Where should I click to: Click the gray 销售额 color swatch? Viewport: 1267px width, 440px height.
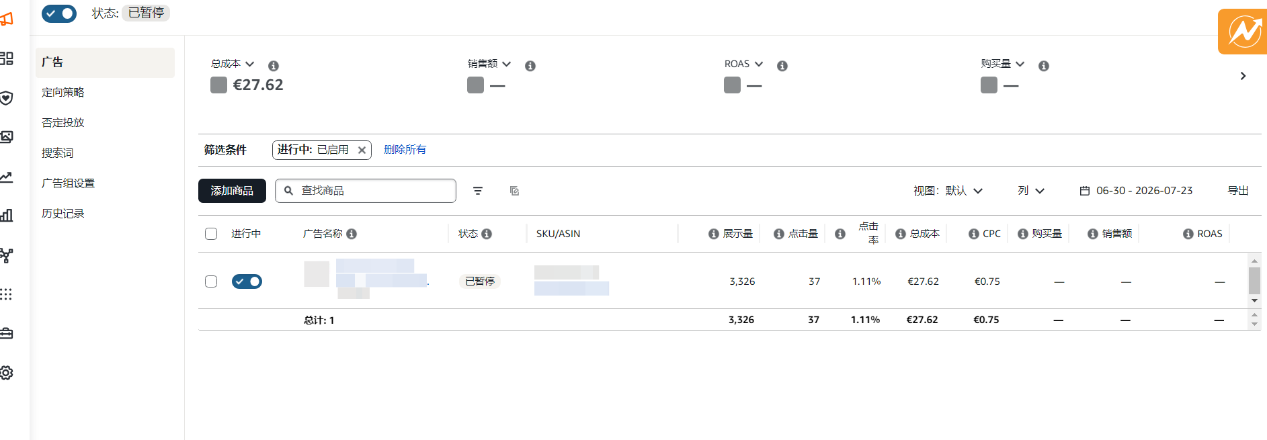point(475,85)
